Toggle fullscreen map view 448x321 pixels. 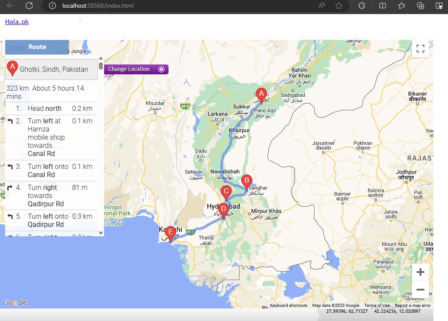[x=420, y=49]
